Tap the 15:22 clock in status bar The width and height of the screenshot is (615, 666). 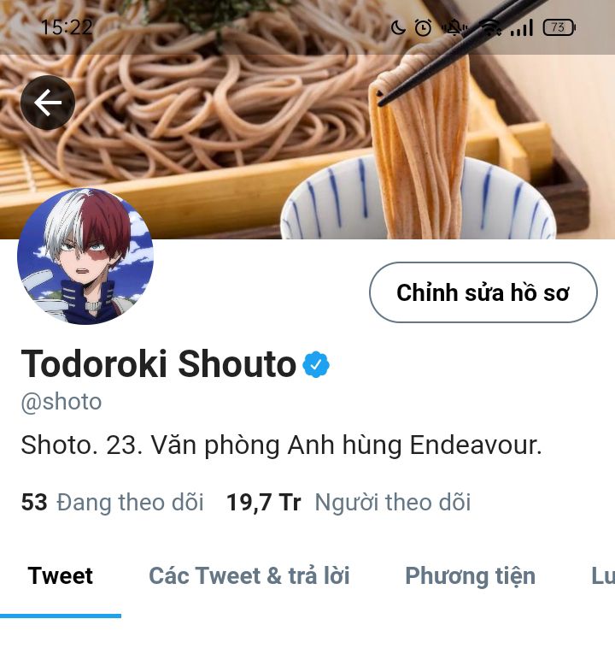click(67, 28)
